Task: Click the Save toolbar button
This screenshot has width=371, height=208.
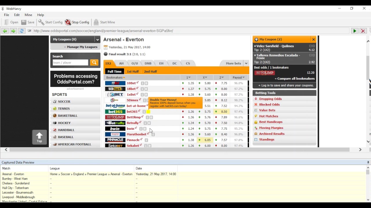Action: tap(28, 22)
